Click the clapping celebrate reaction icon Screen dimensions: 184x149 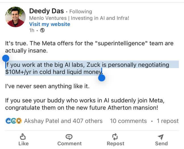pos(13,121)
